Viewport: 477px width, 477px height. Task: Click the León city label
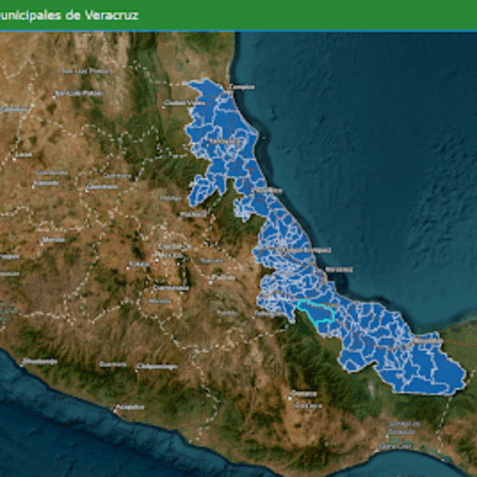coord(24,154)
